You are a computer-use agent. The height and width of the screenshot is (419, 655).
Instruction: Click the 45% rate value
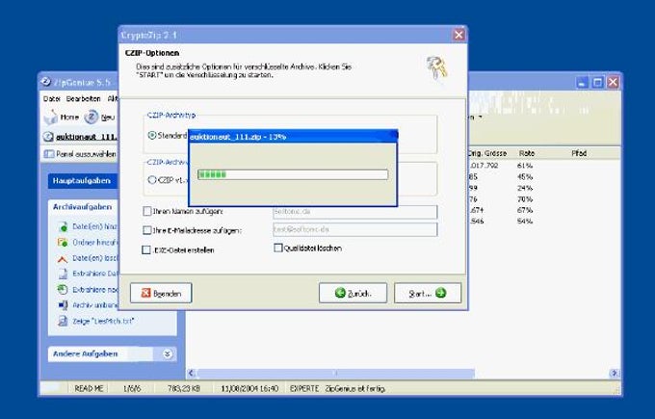click(525, 177)
